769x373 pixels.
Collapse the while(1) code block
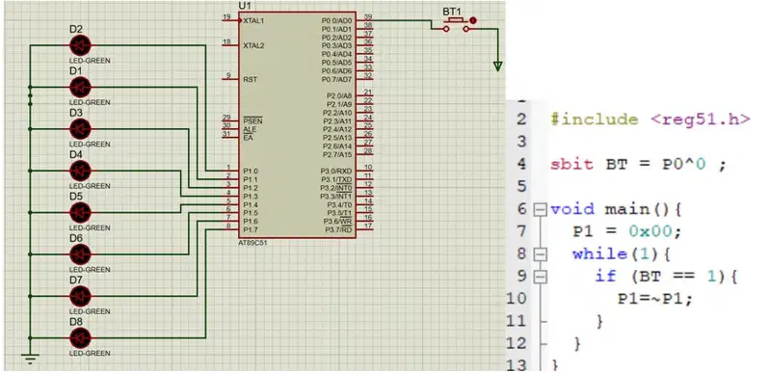pyautogui.click(x=540, y=254)
